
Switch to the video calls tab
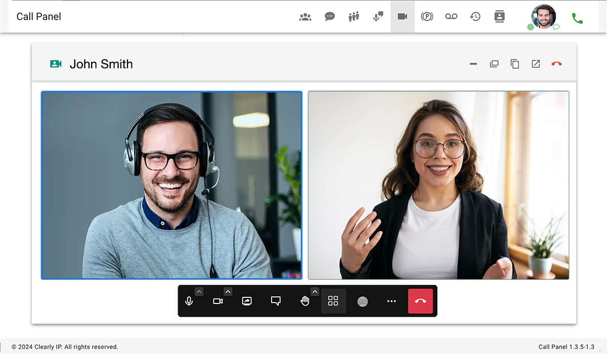coord(402,17)
